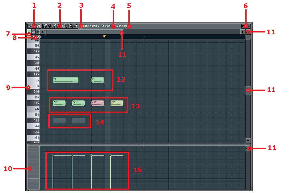Toggle the slide note button

pyautogui.click(x=38, y=32)
